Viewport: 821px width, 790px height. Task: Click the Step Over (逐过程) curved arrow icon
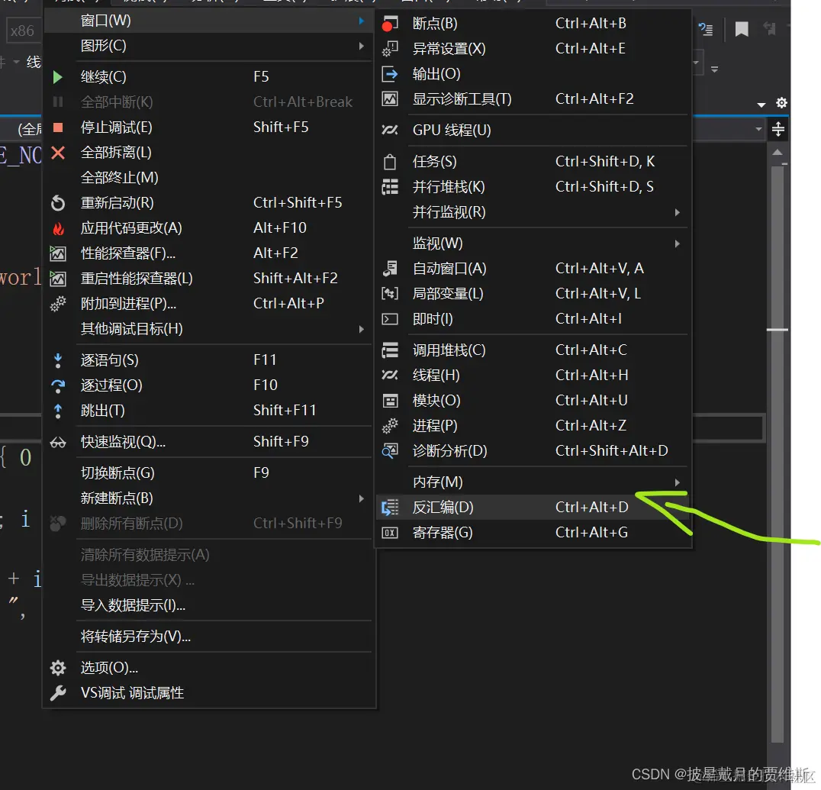tap(57, 386)
